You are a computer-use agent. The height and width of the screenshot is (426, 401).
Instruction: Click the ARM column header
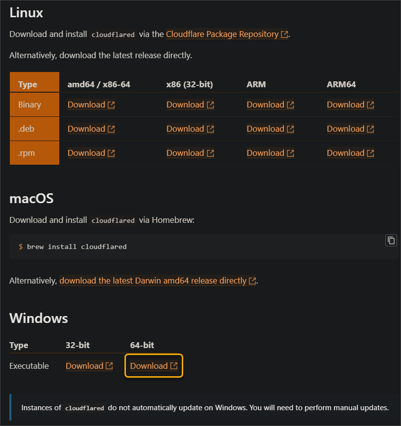256,84
